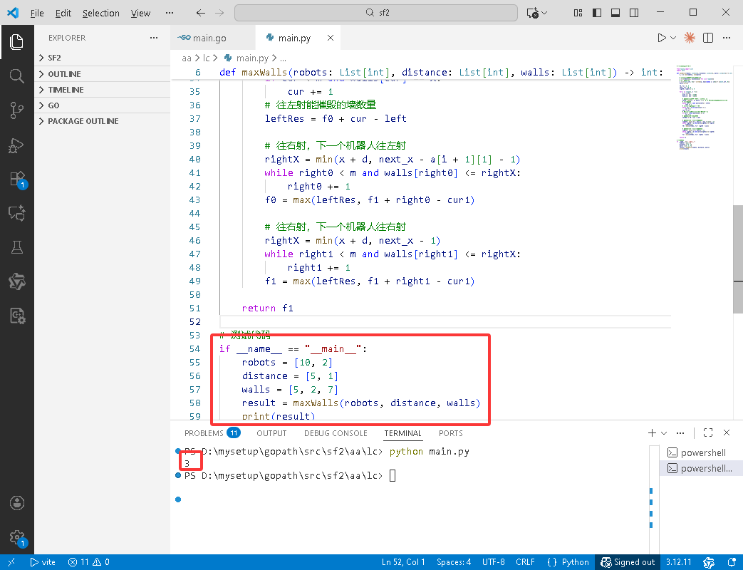Switch to the PROBLEMS panel tab
This screenshot has width=743, height=570.
coord(204,433)
